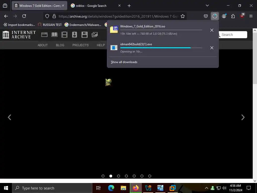Open HELP menu item
The height and width of the screenshot is (193, 257).
point(101,45)
